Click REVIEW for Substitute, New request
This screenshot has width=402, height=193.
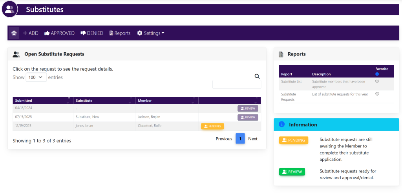[x=248, y=117]
